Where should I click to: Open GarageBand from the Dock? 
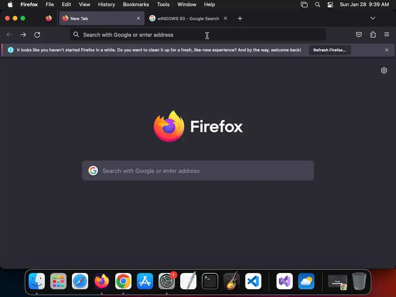click(x=232, y=281)
